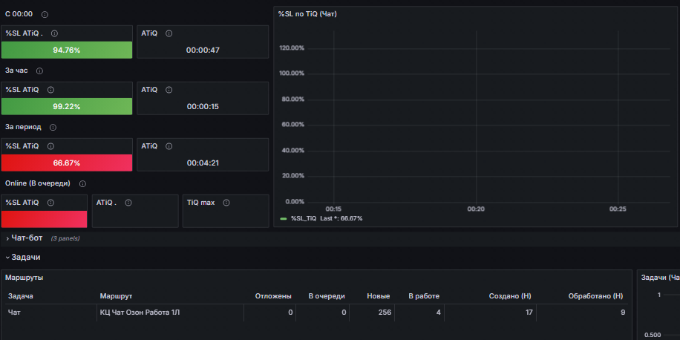Sort table by Маршрут column header

[x=117, y=296]
